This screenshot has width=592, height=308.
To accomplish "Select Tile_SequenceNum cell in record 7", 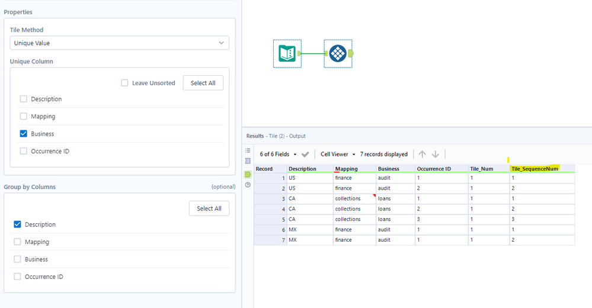I will coord(542,240).
